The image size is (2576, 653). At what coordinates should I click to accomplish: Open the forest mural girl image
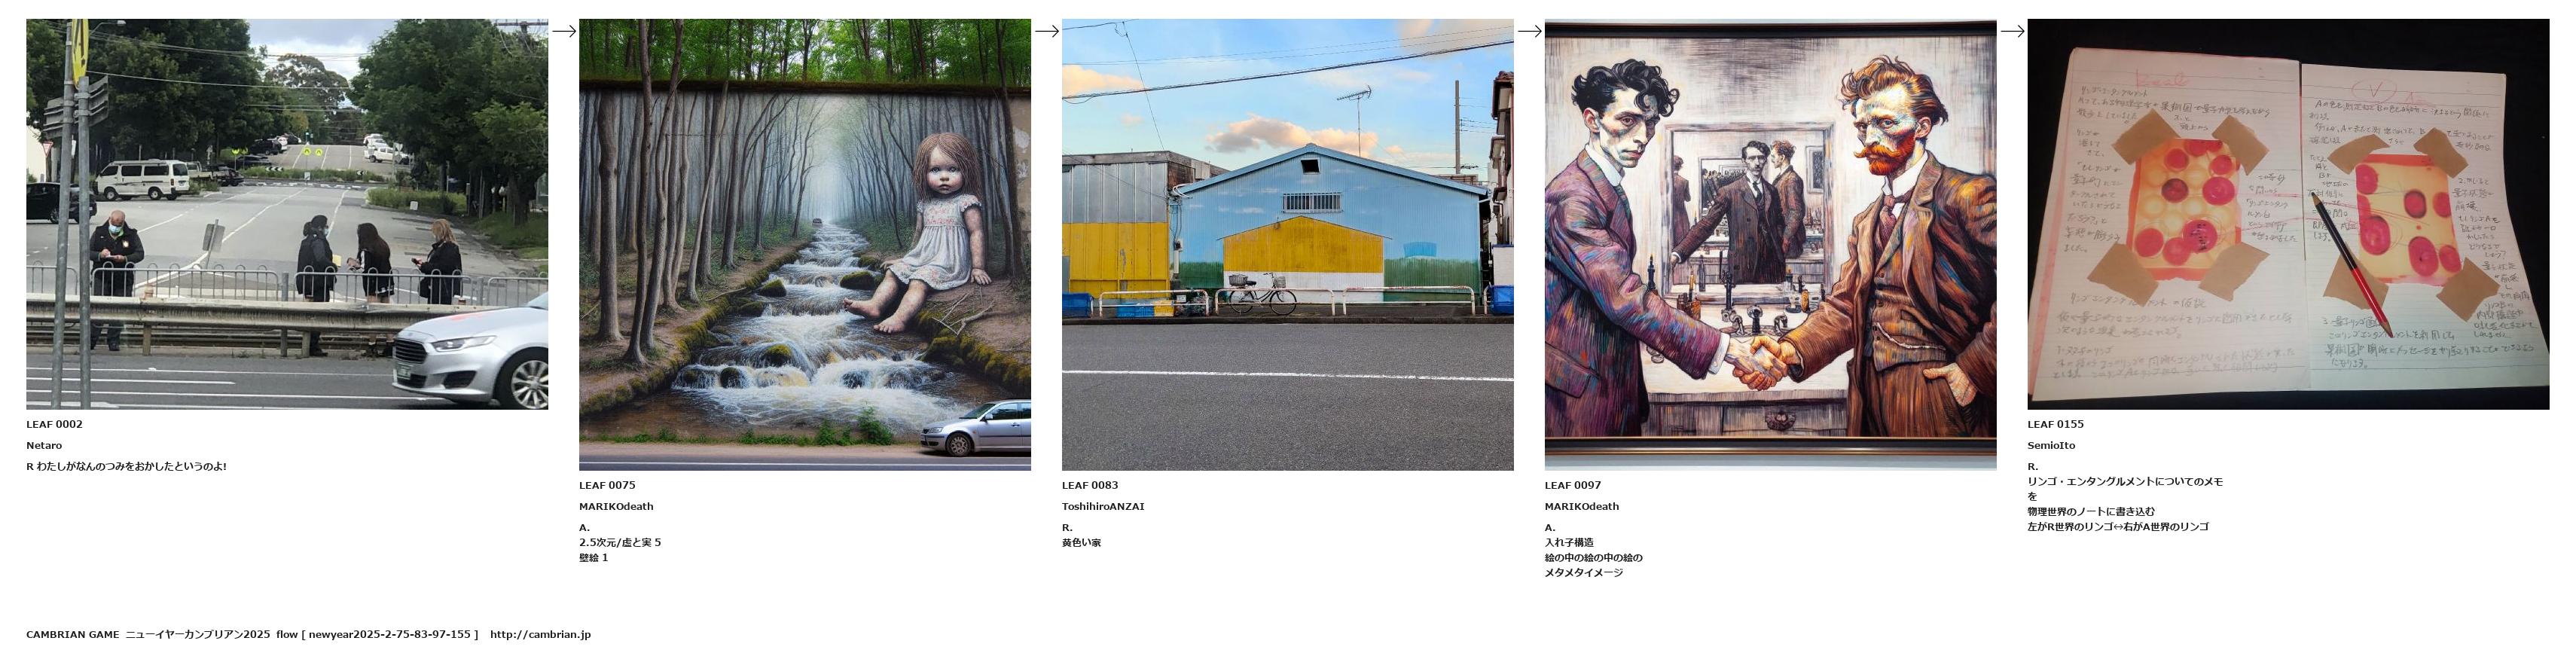[x=805, y=244]
